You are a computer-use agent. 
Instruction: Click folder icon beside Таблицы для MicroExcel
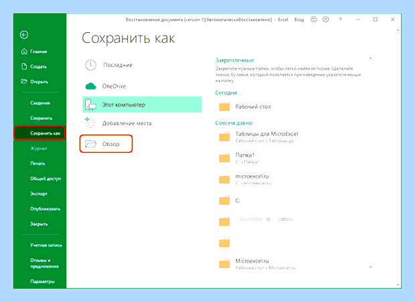[224, 137]
